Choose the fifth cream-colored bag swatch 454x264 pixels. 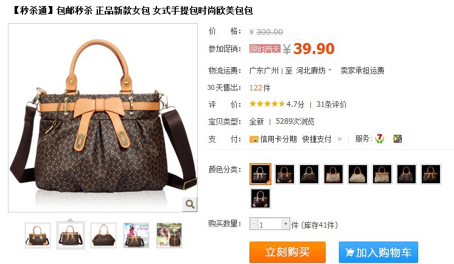point(358,174)
